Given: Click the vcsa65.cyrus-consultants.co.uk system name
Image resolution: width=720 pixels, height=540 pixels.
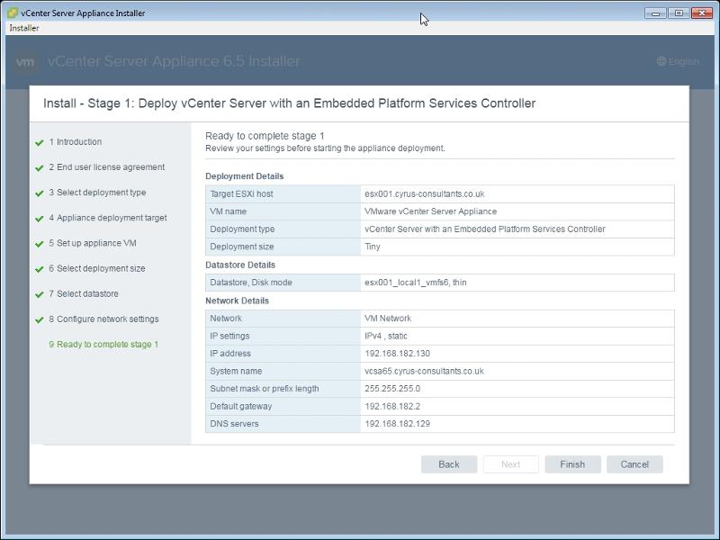Looking at the screenshot, I should tap(424, 371).
